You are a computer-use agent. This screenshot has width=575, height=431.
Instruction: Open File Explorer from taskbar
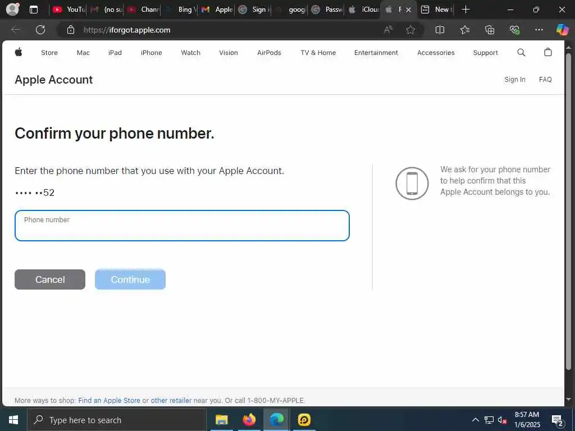221,420
